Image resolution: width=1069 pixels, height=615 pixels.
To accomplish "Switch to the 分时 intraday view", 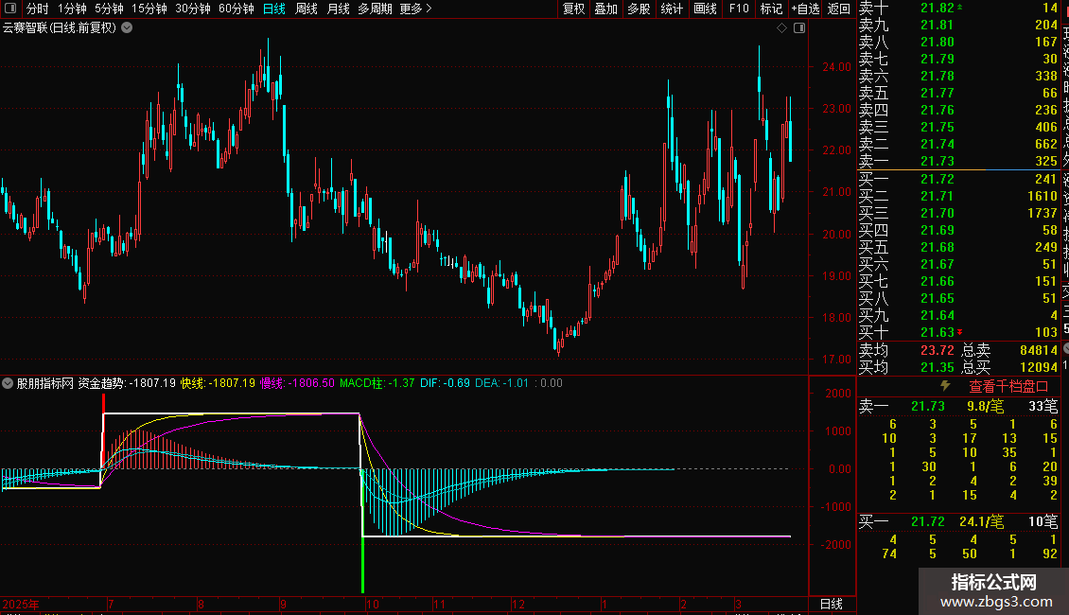I will pos(37,9).
